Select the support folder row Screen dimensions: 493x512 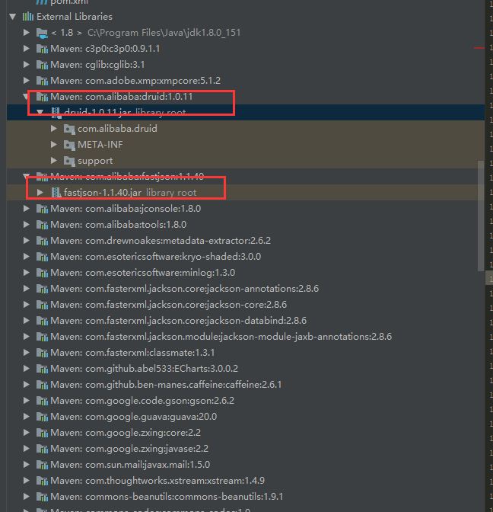[x=246, y=161]
